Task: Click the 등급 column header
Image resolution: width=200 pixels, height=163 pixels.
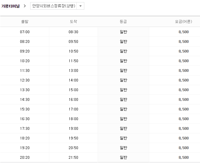Action: tap(123, 21)
